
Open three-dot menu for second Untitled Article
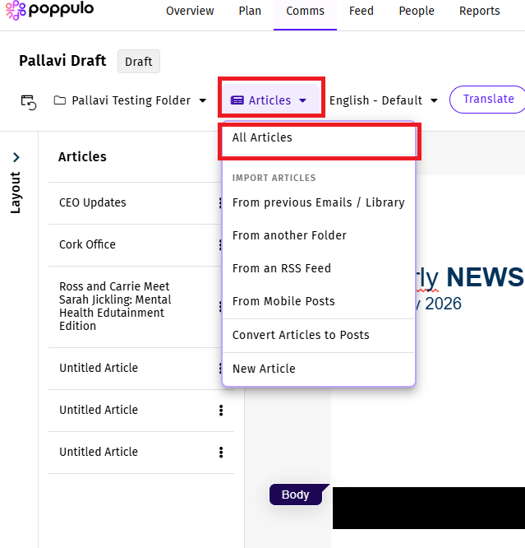[x=220, y=410]
